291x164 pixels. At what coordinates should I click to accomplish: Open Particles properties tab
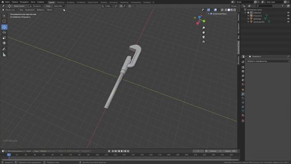[243, 98]
